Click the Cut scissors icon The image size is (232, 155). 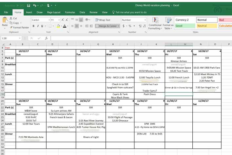point(11,18)
